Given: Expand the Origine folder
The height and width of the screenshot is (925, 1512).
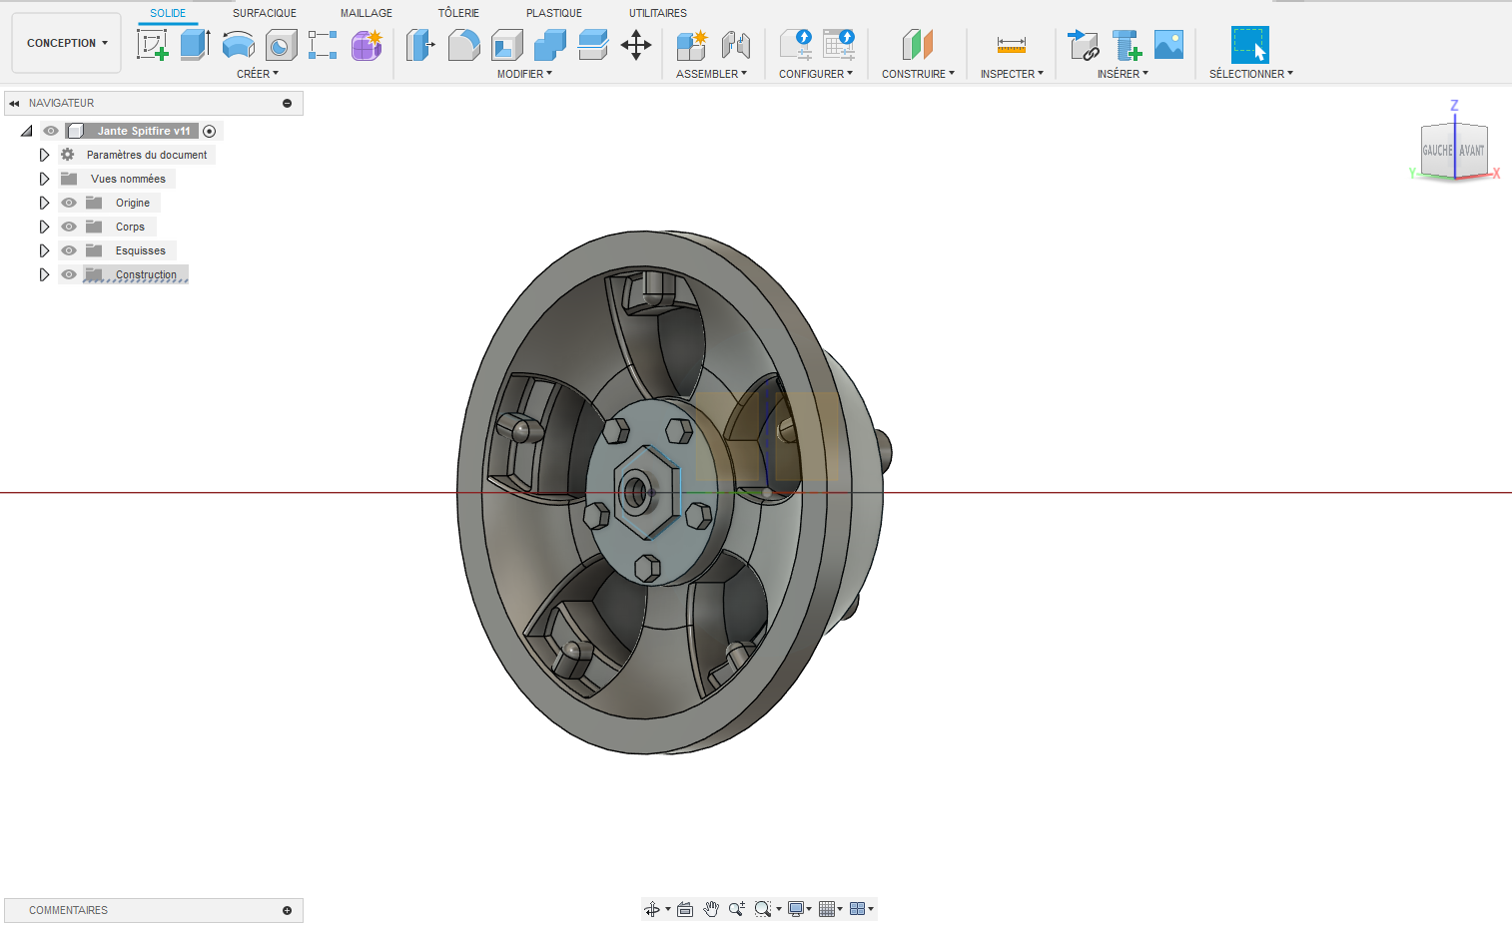Looking at the screenshot, I should [44, 203].
